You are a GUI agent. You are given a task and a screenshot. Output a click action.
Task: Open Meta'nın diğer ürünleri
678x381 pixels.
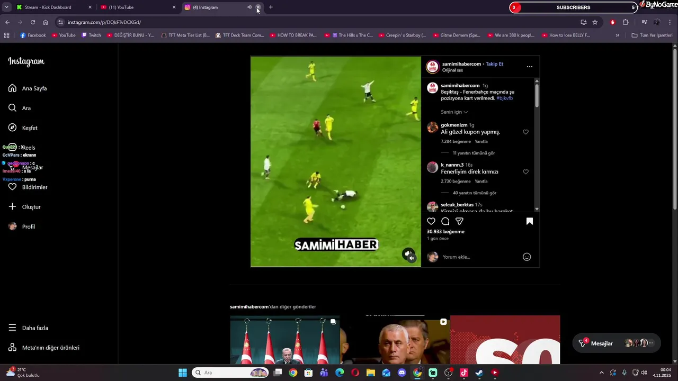tap(44, 348)
